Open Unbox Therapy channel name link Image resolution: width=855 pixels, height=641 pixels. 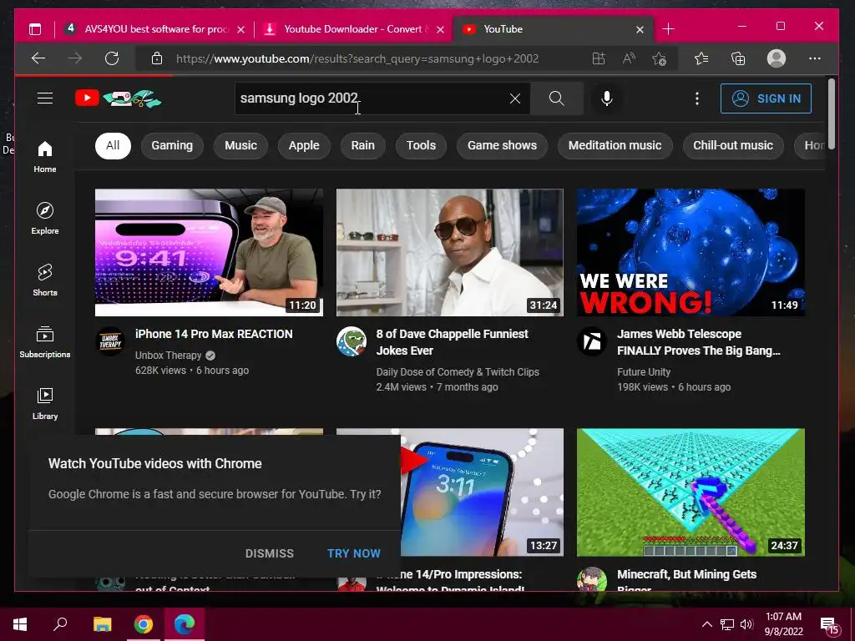pos(169,356)
